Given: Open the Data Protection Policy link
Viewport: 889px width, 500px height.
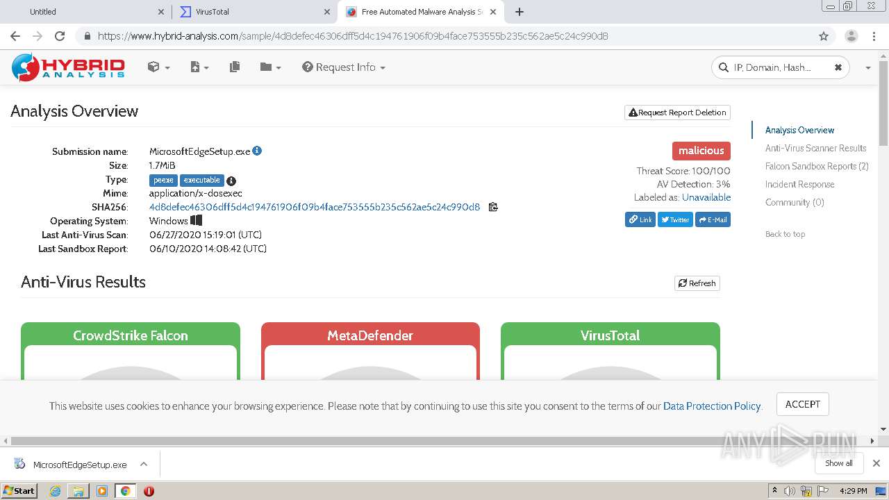Looking at the screenshot, I should point(712,406).
